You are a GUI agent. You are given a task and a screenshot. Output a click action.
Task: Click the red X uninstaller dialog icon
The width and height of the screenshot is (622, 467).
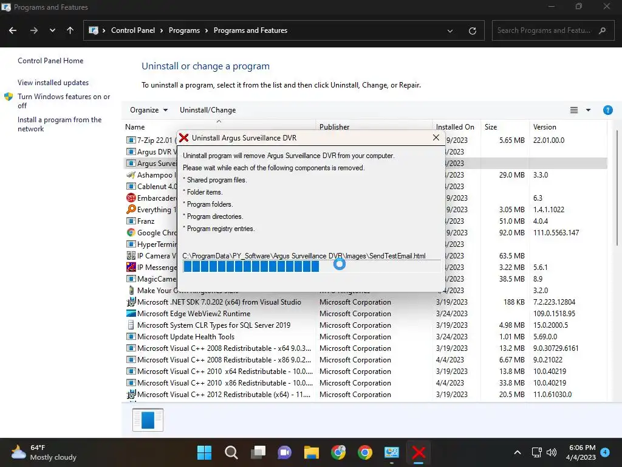183,138
